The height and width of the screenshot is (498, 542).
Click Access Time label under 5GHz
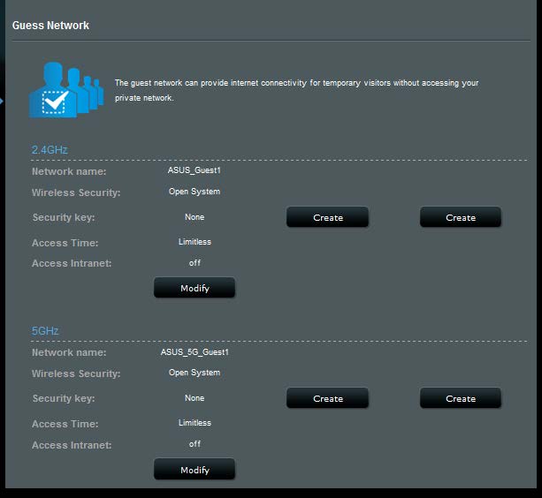tap(65, 424)
